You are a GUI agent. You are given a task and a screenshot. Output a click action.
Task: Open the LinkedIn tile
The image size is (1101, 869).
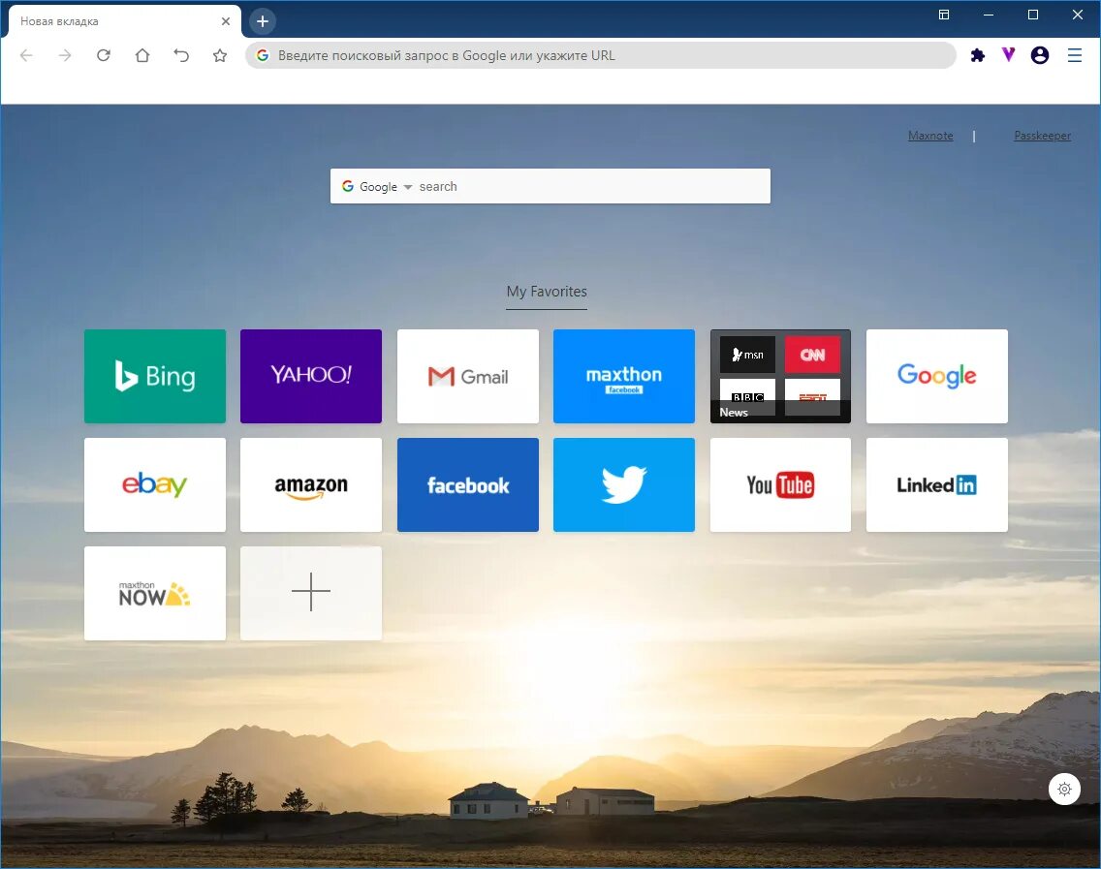click(x=936, y=485)
